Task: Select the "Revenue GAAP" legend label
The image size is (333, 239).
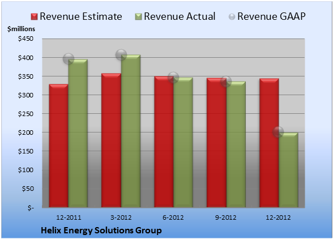Action: tap(272, 16)
